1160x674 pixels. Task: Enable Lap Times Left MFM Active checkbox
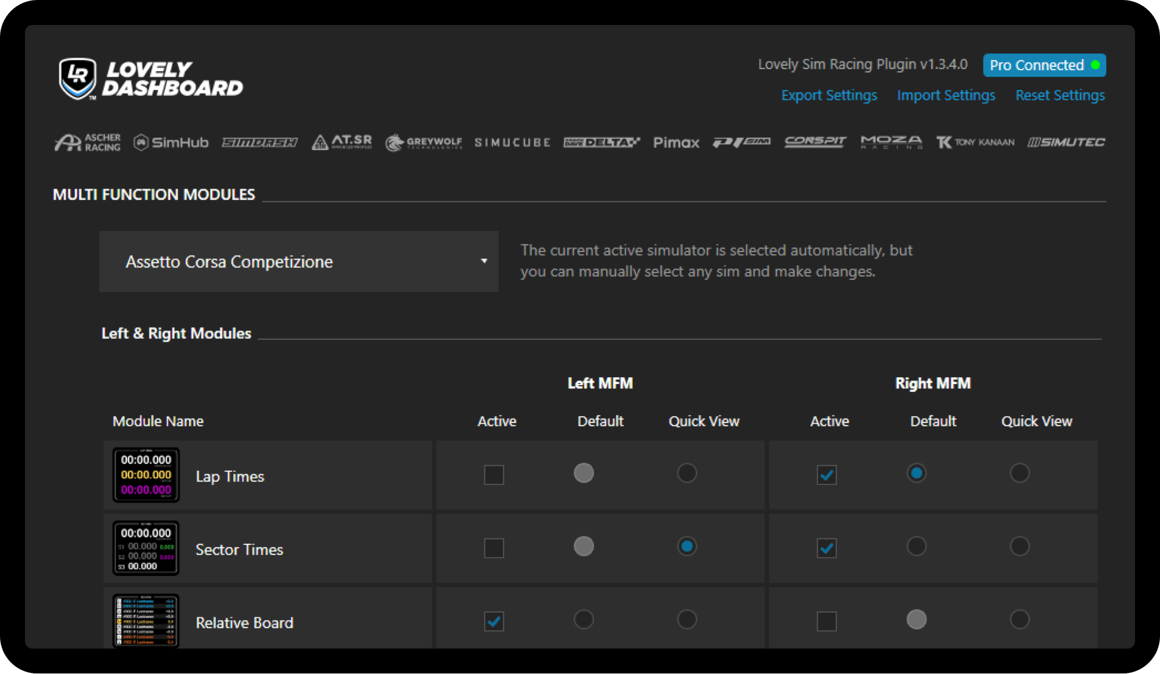click(x=494, y=475)
